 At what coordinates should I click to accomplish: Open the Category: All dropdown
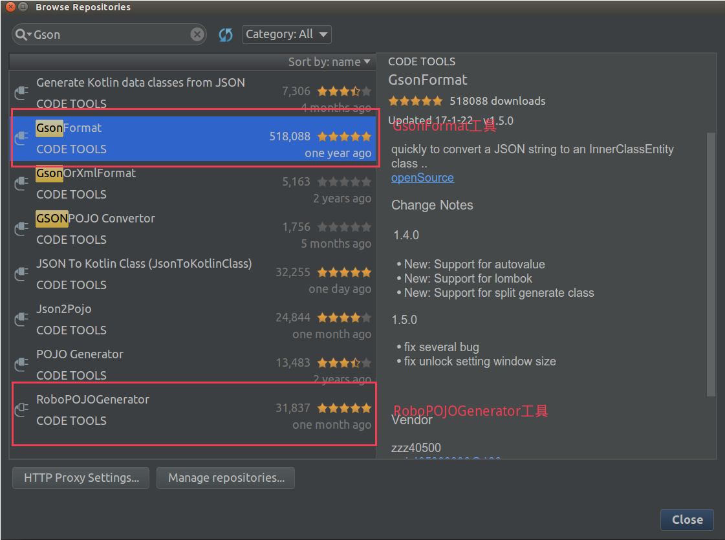[x=287, y=34]
